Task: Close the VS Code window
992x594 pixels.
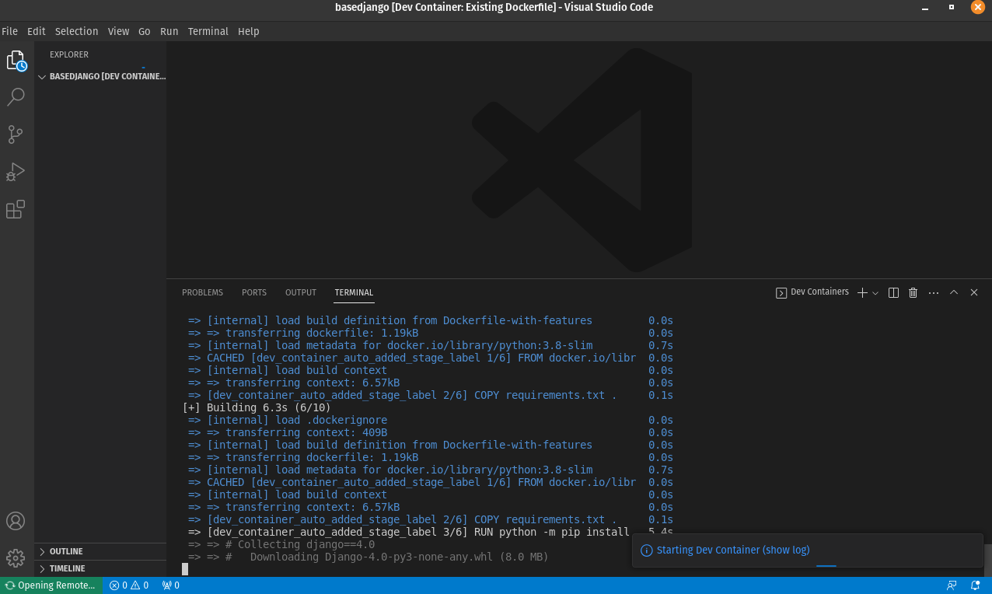Action: click(x=978, y=7)
